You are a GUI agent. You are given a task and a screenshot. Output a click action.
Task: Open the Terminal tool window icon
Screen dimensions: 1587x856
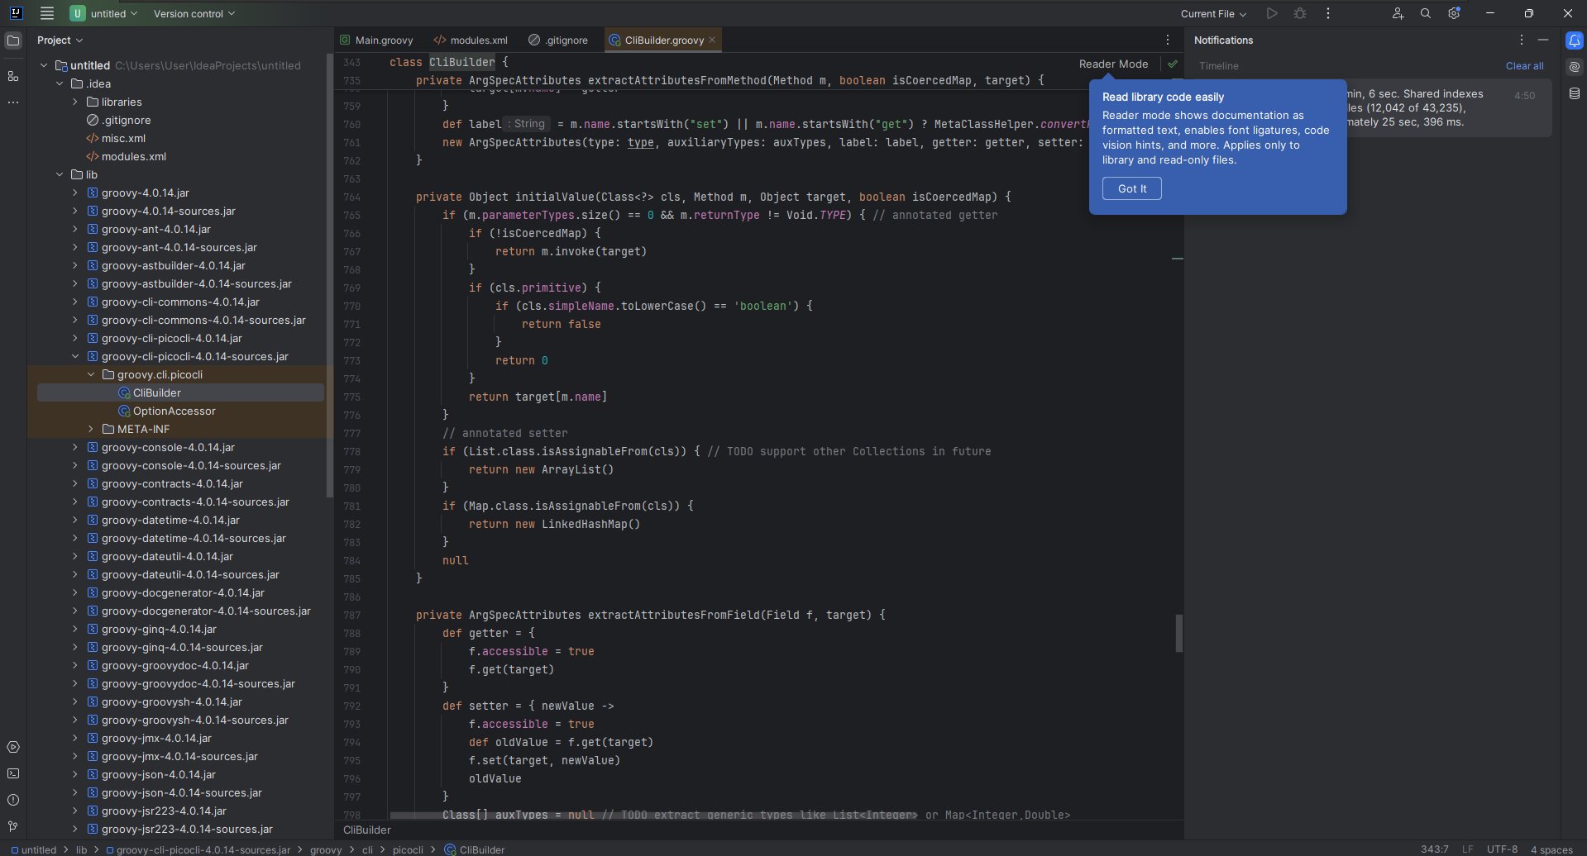(x=13, y=774)
